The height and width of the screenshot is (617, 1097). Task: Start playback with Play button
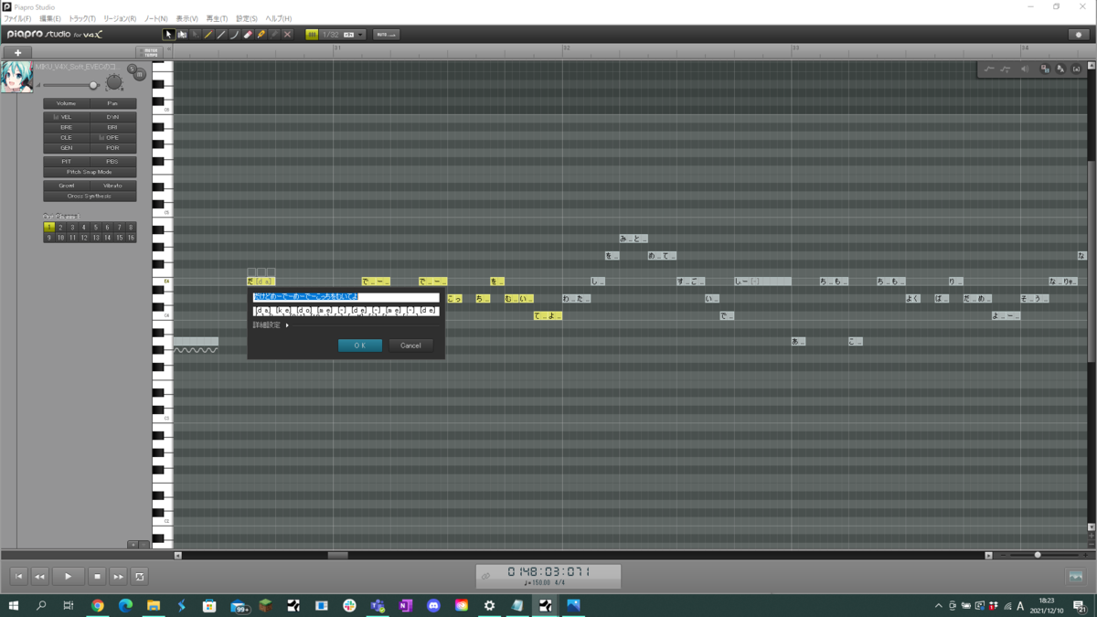(68, 577)
